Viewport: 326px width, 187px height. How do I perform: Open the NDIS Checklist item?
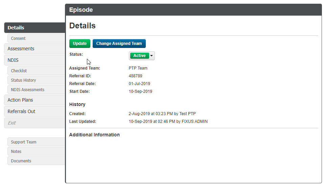[x=37, y=71]
